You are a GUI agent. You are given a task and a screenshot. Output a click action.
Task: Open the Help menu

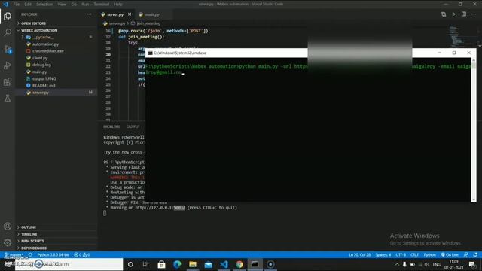click(118, 4)
